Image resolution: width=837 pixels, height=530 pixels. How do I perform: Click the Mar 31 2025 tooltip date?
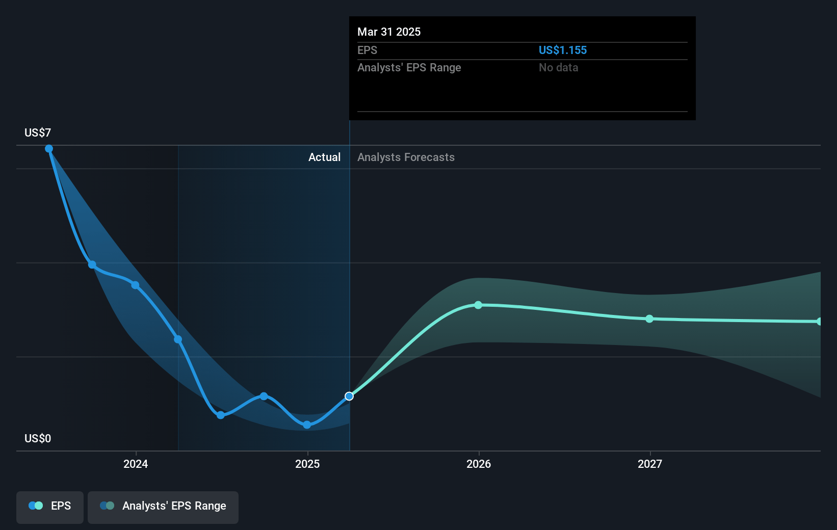point(389,32)
